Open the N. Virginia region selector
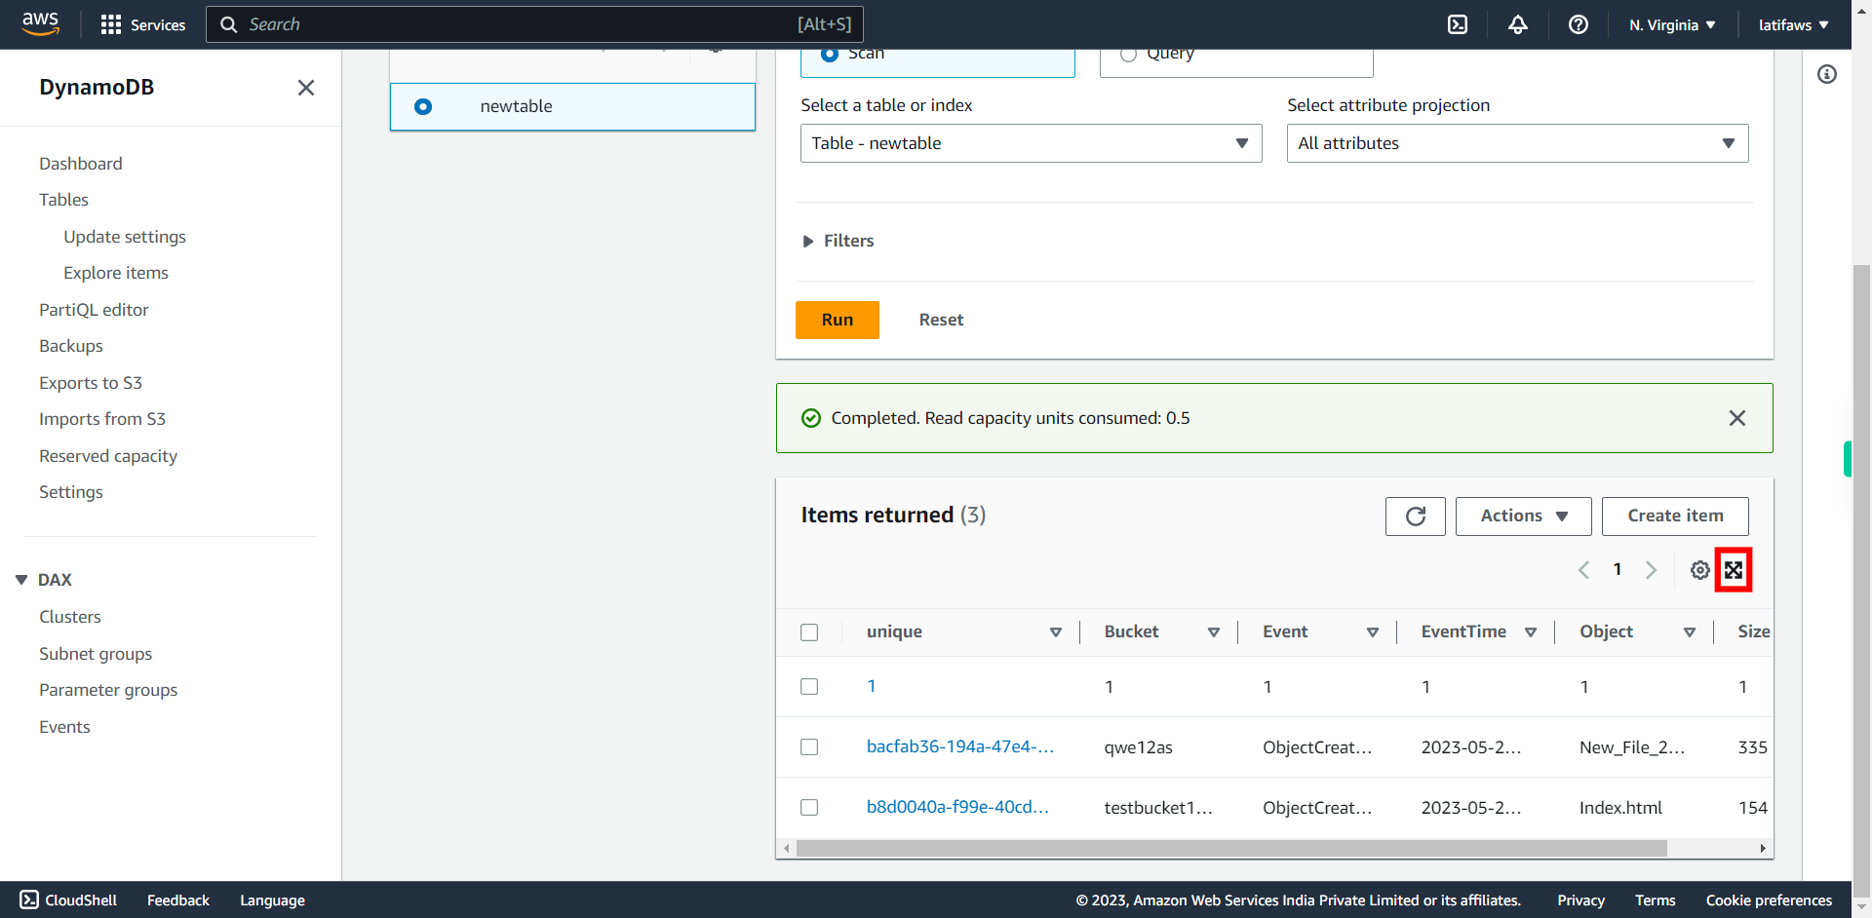 (1672, 25)
